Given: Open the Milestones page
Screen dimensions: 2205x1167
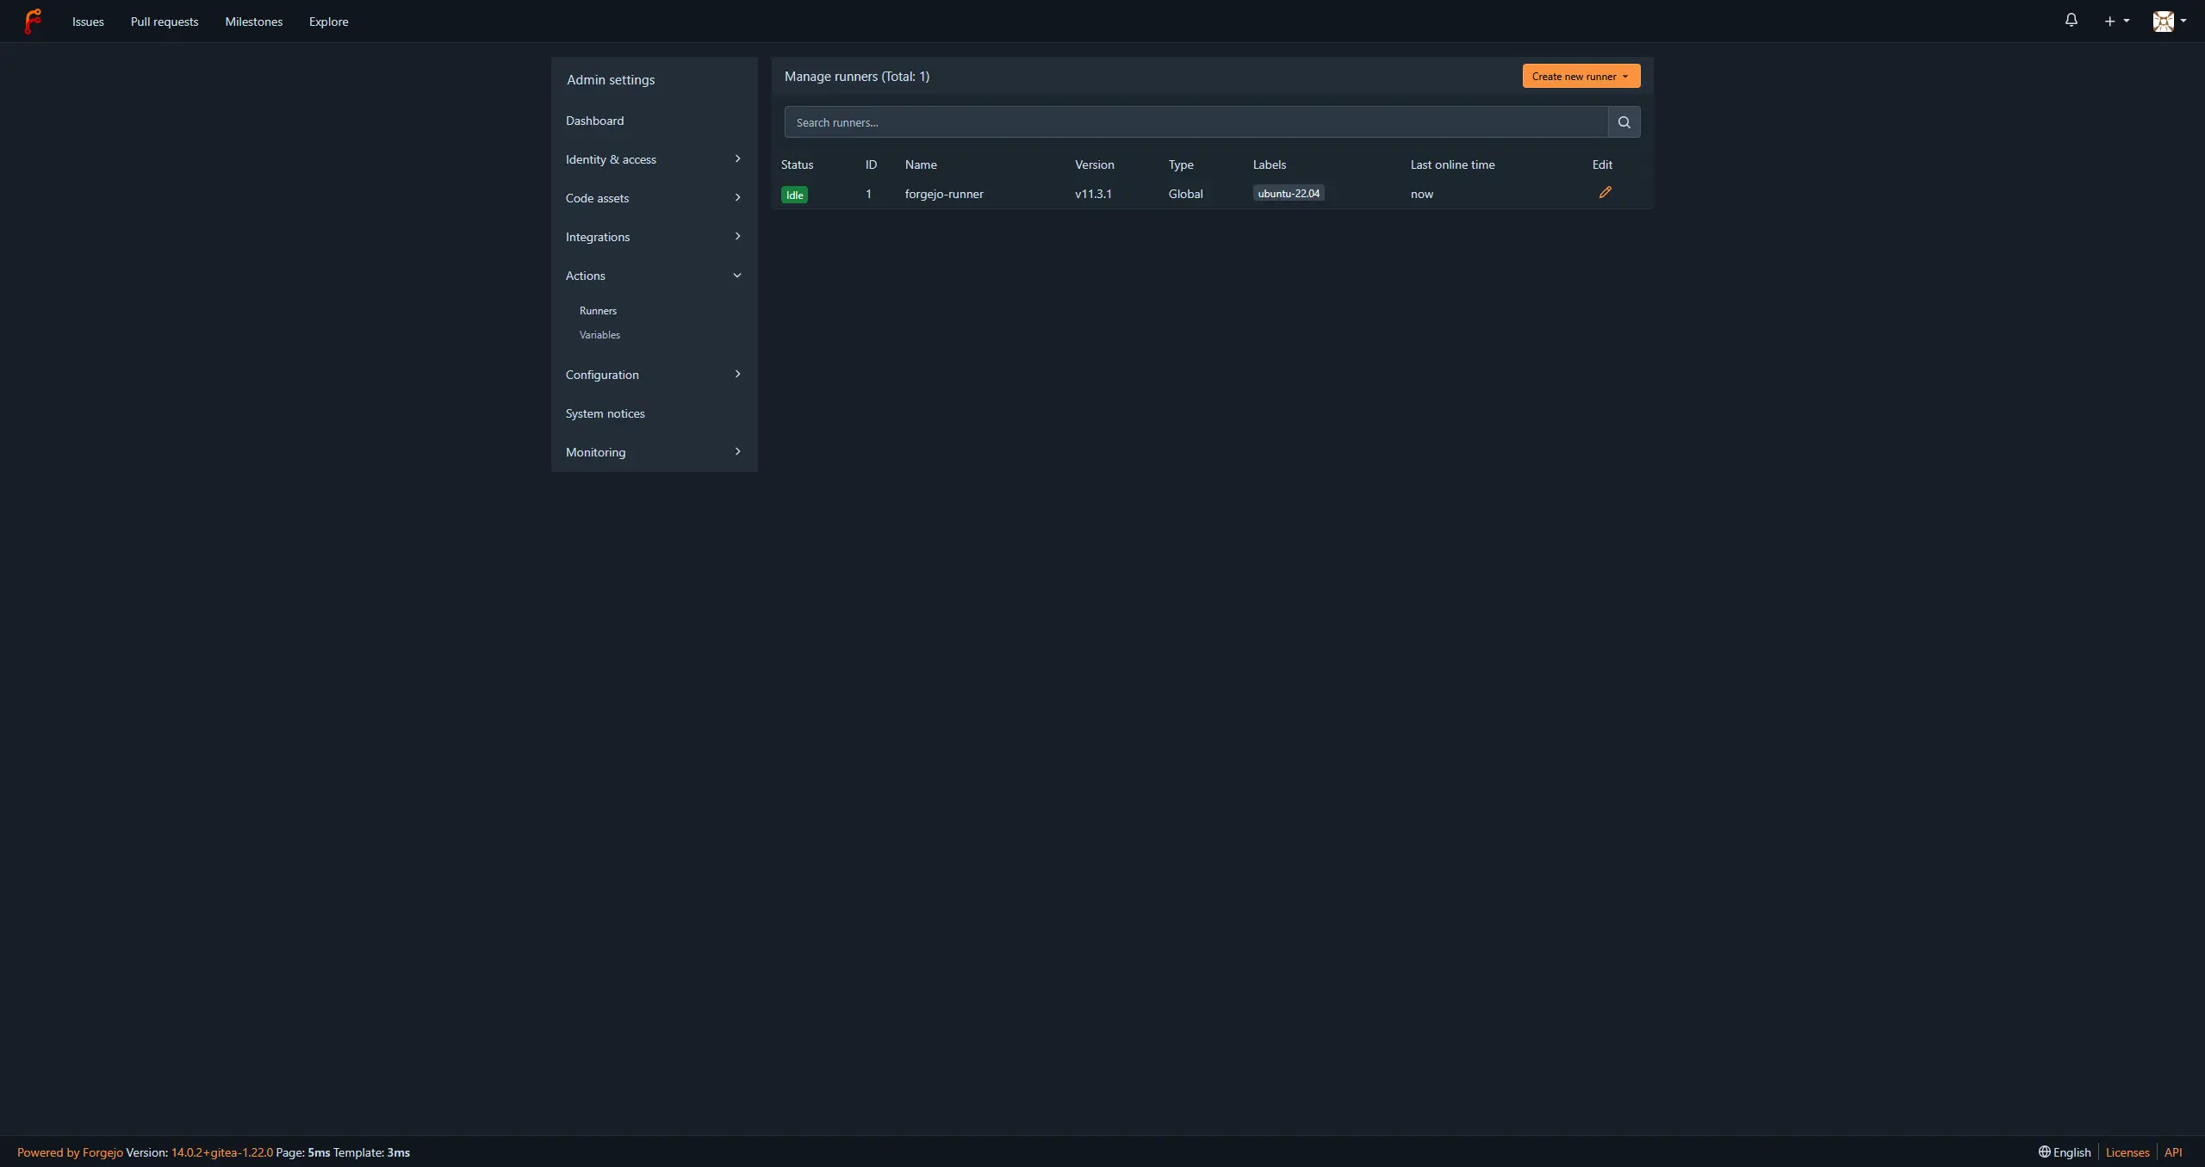Looking at the screenshot, I should tap(254, 22).
